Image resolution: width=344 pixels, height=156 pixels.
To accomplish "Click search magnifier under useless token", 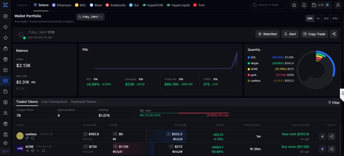I will [x=33, y=138].
